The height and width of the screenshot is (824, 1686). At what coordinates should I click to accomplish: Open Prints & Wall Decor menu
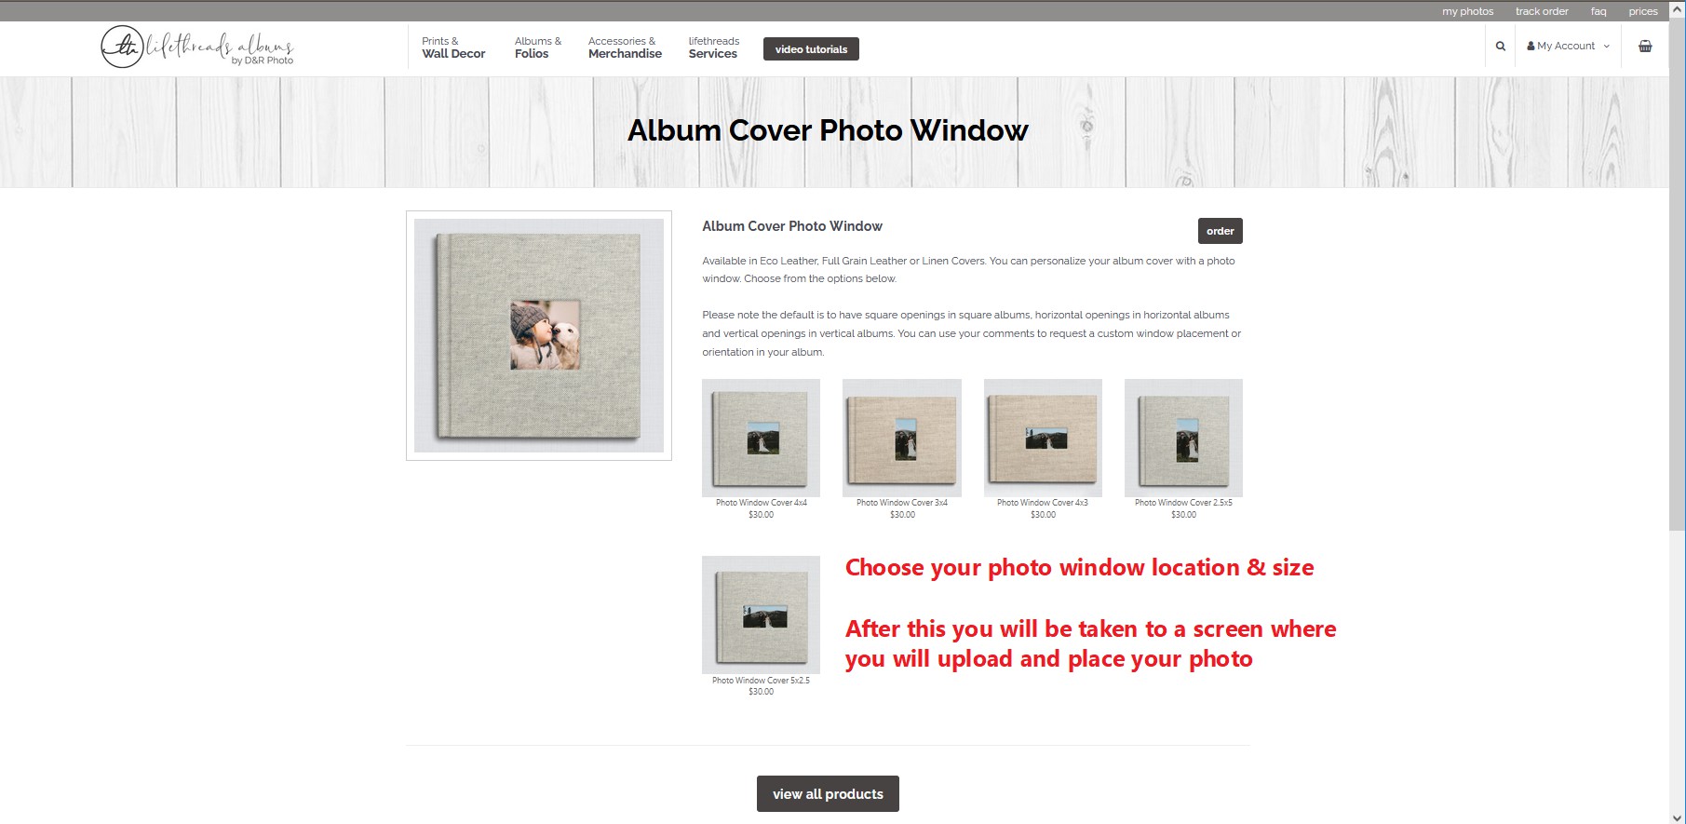tap(453, 47)
